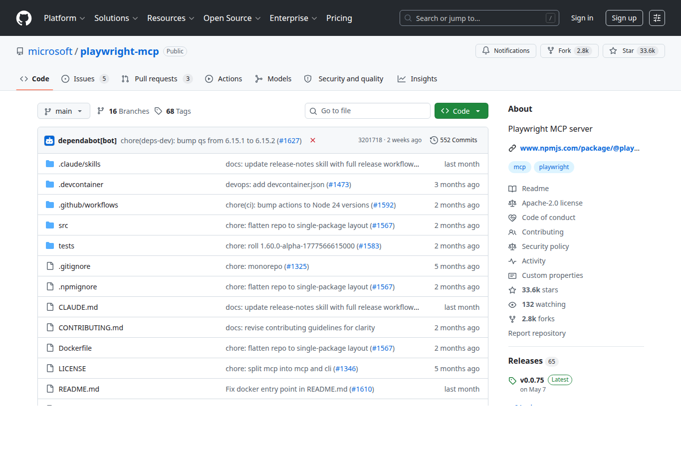Click the eye icon beside 132 watching
The height and width of the screenshot is (449, 681).
coord(512,304)
